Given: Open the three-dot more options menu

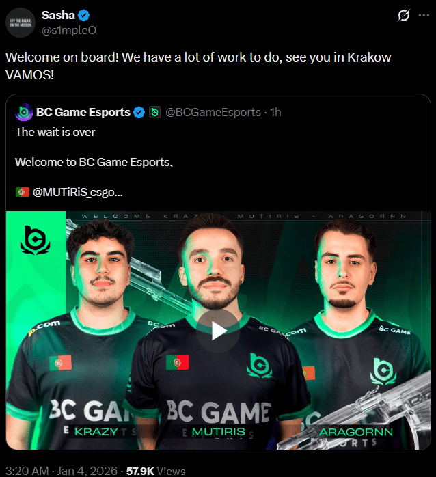Looking at the screenshot, I should pyautogui.click(x=424, y=15).
